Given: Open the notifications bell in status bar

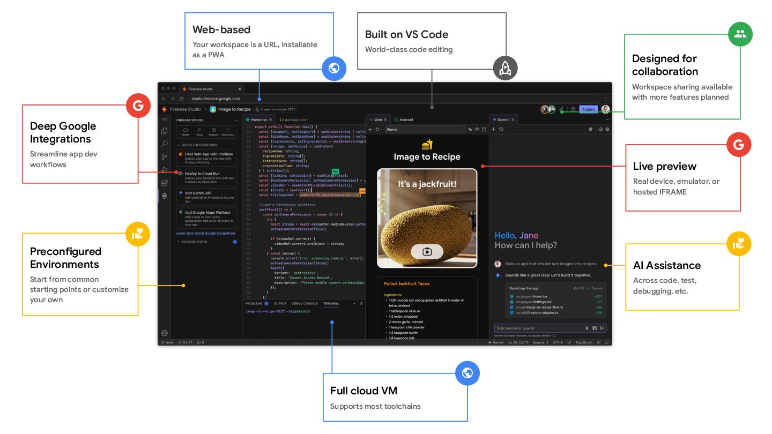Looking at the screenshot, I should pyautogui.click(x=607, y=342).
